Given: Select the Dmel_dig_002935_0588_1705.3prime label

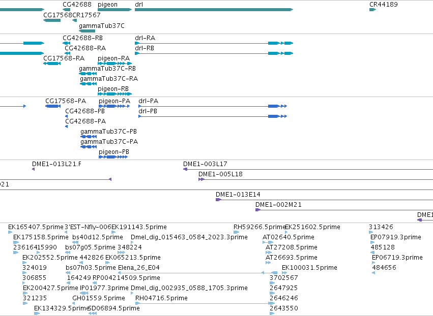Looking at the screenshot, I should 189,289.
